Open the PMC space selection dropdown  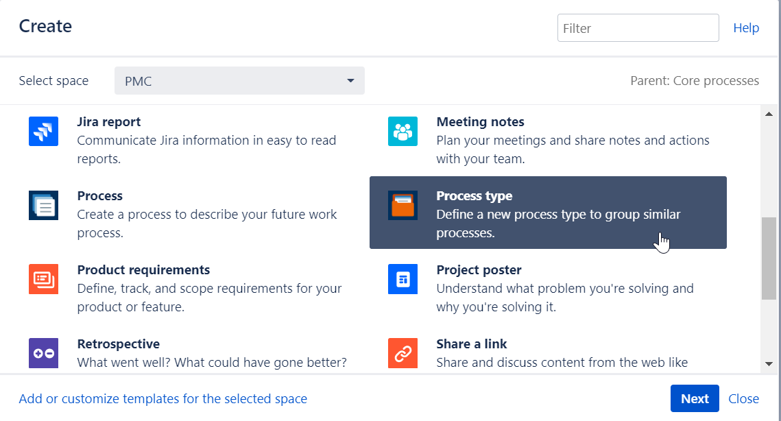[239, 80]
